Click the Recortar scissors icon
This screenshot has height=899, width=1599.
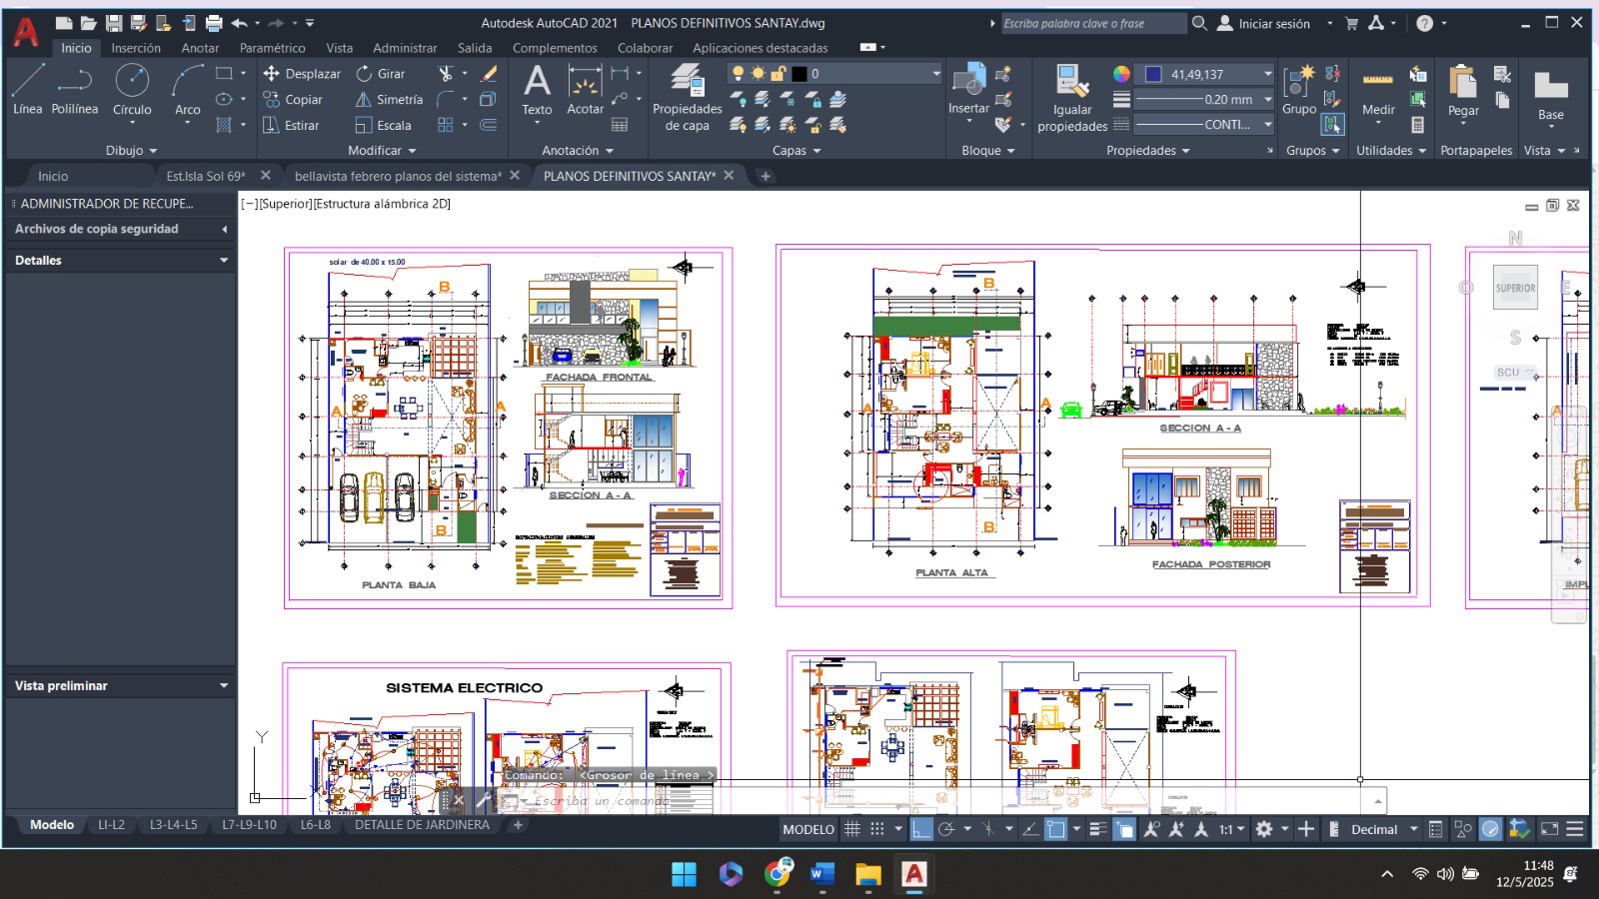coord(446,74)
